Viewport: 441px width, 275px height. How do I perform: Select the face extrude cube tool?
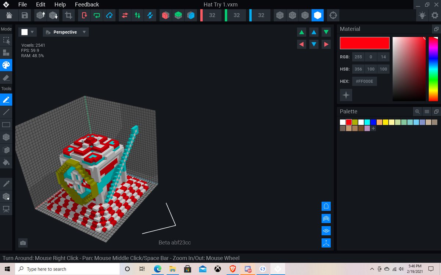pos(6,150)
